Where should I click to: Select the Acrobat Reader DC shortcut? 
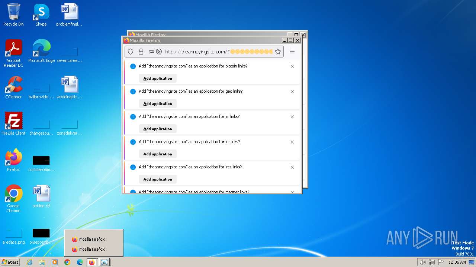click(x=13, y=53)
